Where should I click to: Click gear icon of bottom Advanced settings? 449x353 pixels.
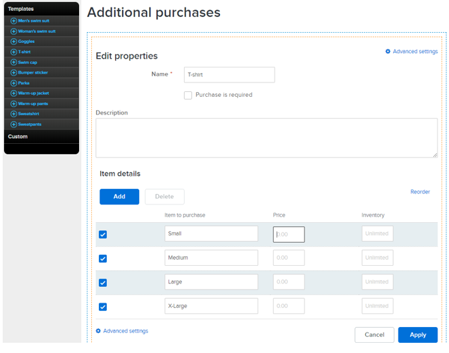pos(98,331)
